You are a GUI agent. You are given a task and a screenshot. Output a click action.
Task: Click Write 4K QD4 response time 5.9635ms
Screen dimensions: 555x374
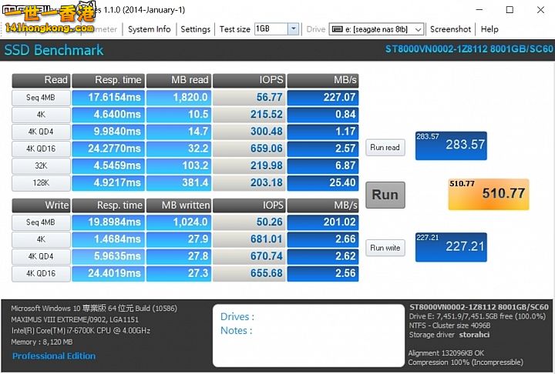click(x=109, y=256)
